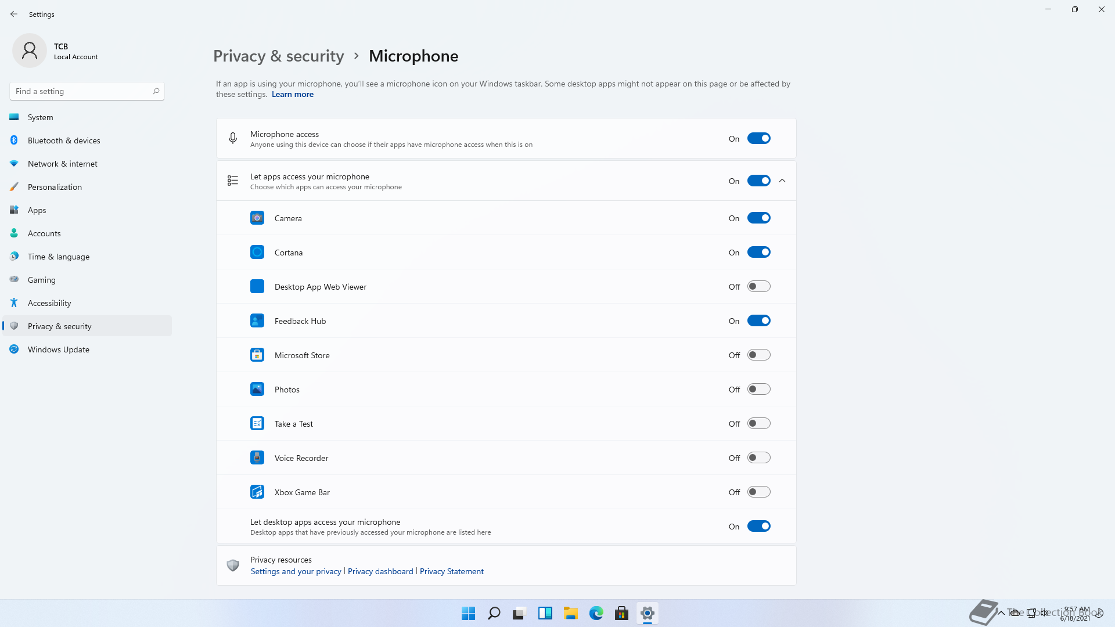Viewport: 1115px width, 627px height.
Task: Open Personalization category
Action: coord(87,187)
